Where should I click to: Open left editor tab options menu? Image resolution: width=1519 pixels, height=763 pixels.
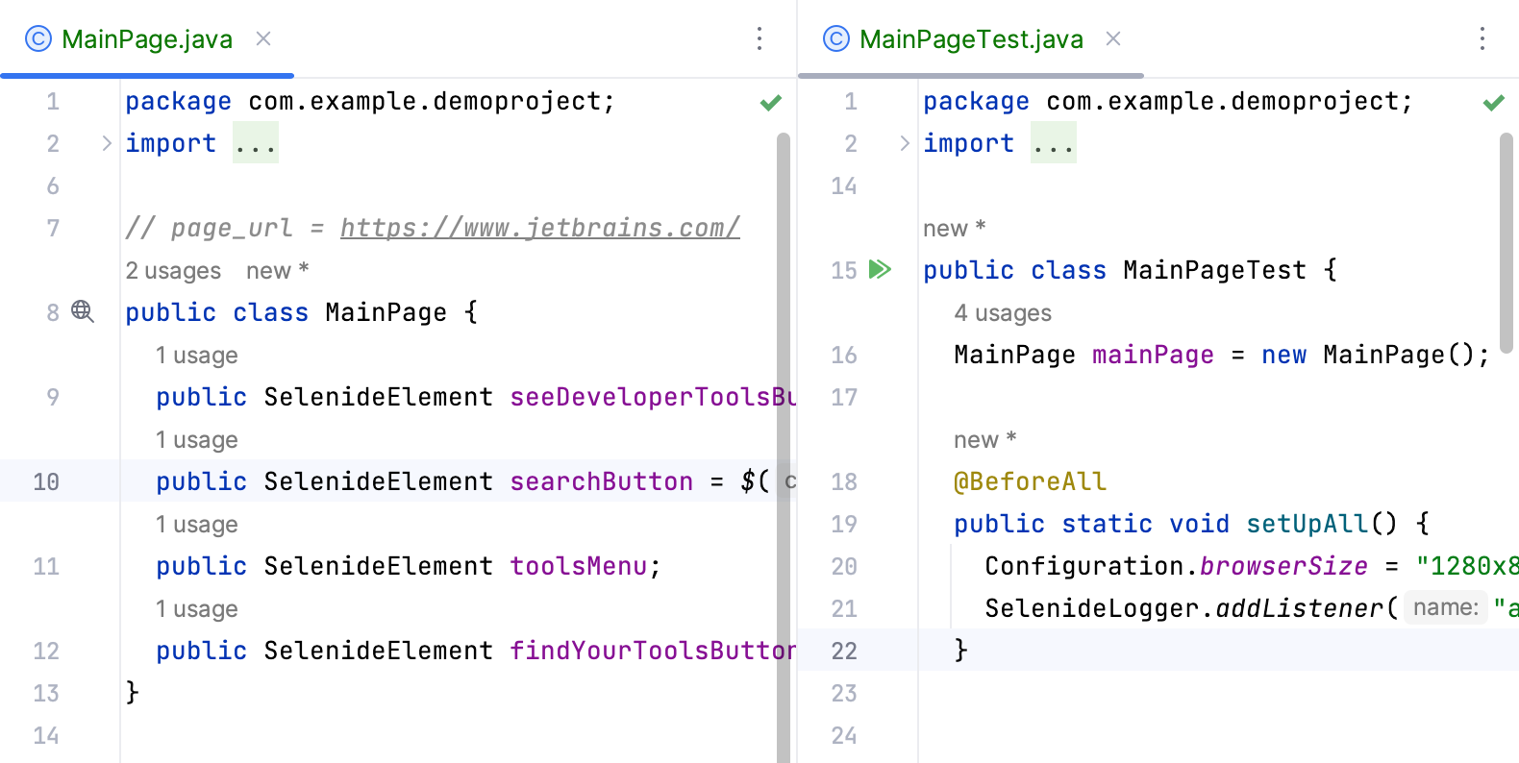coord(759,38)
